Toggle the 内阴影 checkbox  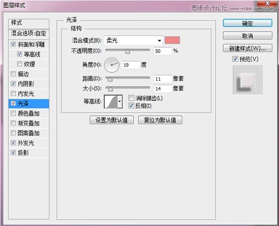coord(13,84)
